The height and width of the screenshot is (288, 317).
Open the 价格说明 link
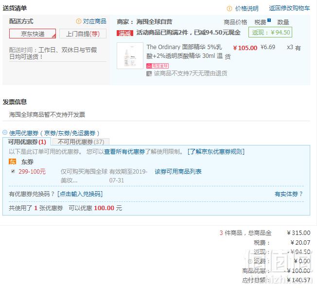[x=247, y=8]
